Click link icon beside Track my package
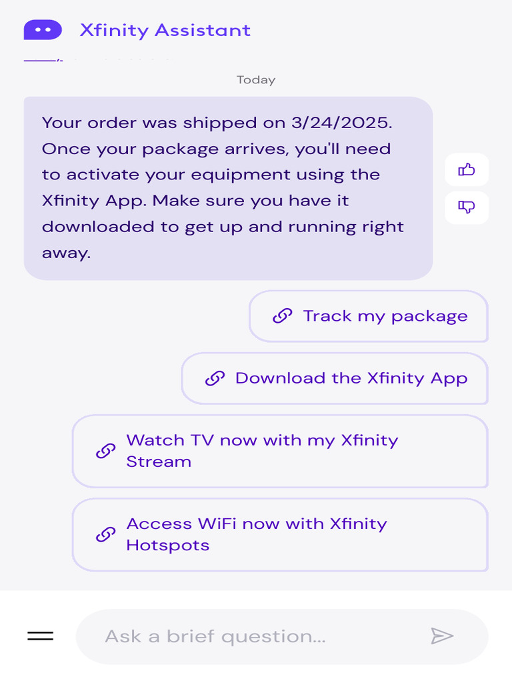Screen dimensions: 512x683 283,316
